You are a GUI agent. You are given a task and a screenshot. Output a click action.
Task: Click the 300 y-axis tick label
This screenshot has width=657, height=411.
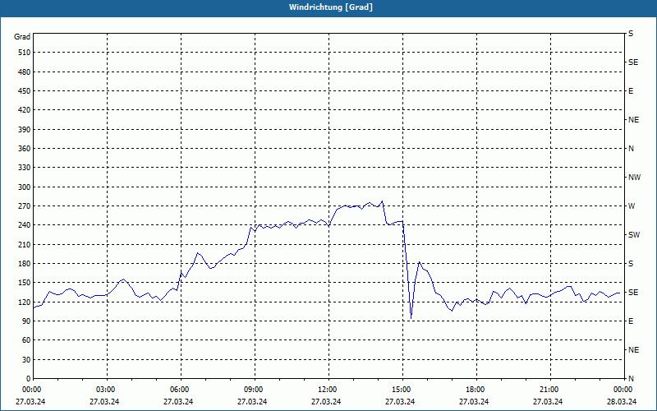pos(25,187)
